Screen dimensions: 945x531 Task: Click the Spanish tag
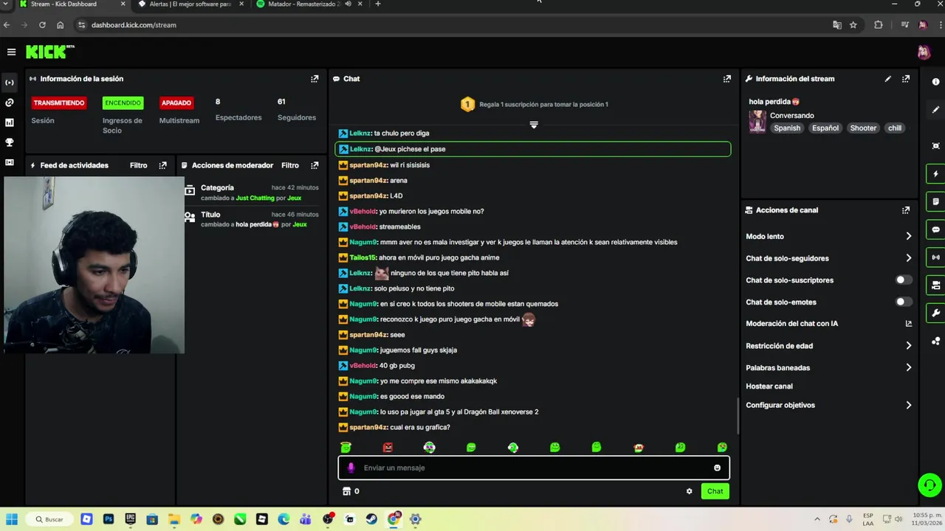787,128
